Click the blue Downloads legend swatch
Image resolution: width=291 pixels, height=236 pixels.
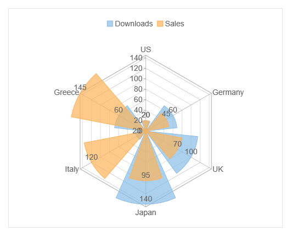click(x=110, y=24)
